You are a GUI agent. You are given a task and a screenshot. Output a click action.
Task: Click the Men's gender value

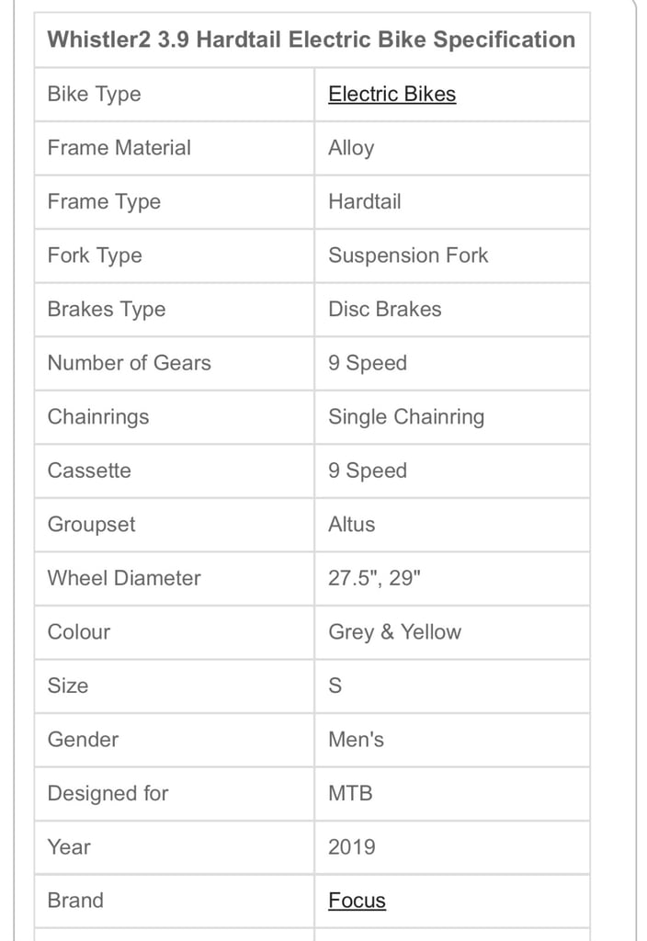pyautogui.click(x=356, y=740)
